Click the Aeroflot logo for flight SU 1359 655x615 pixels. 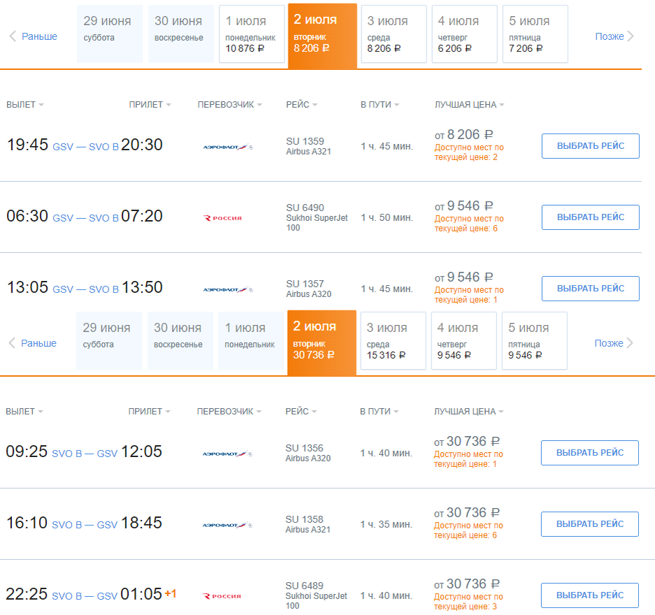[x=228, y=147]
